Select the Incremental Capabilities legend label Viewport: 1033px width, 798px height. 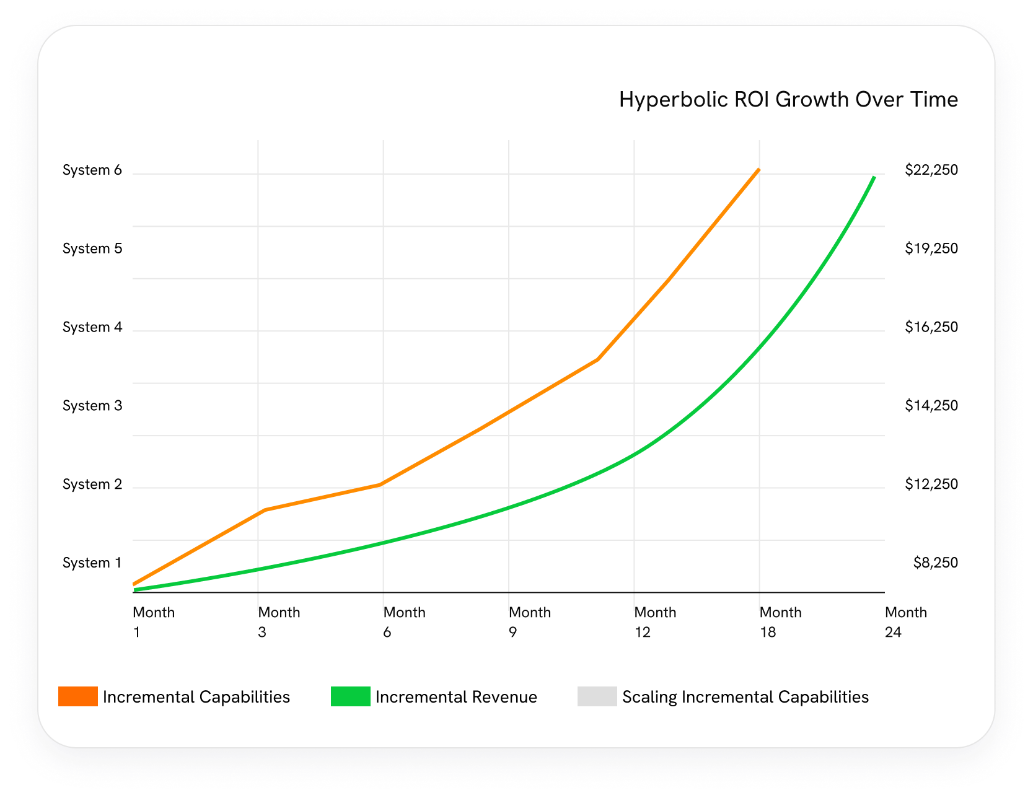[x=196, y=697]
